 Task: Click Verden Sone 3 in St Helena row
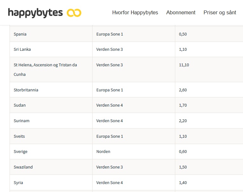[109, 65]
